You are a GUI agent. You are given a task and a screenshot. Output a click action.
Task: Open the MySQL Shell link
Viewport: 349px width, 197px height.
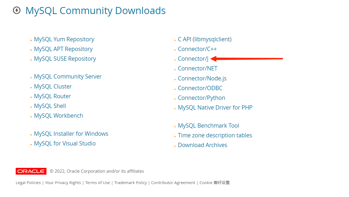point(50,106)
